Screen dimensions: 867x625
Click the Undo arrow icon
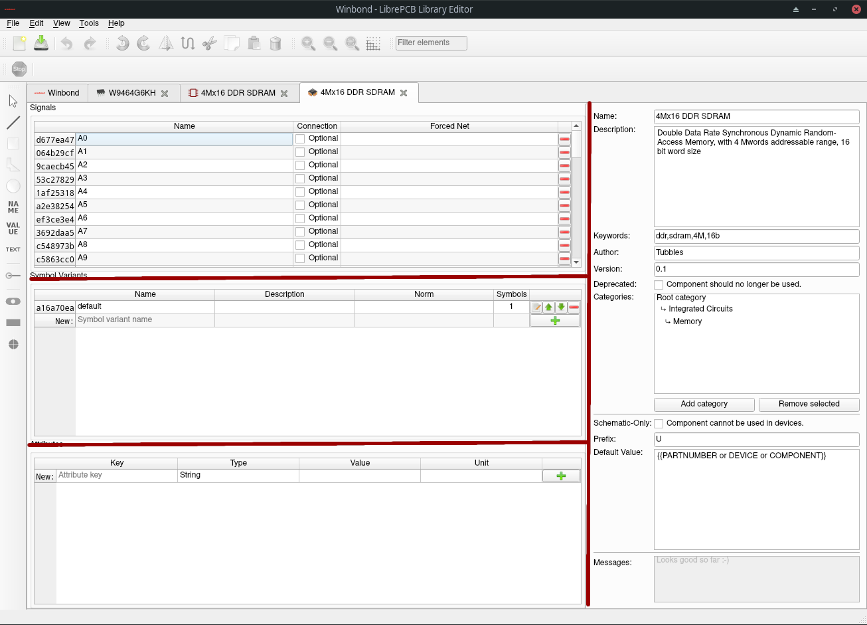tap(66, 44)
